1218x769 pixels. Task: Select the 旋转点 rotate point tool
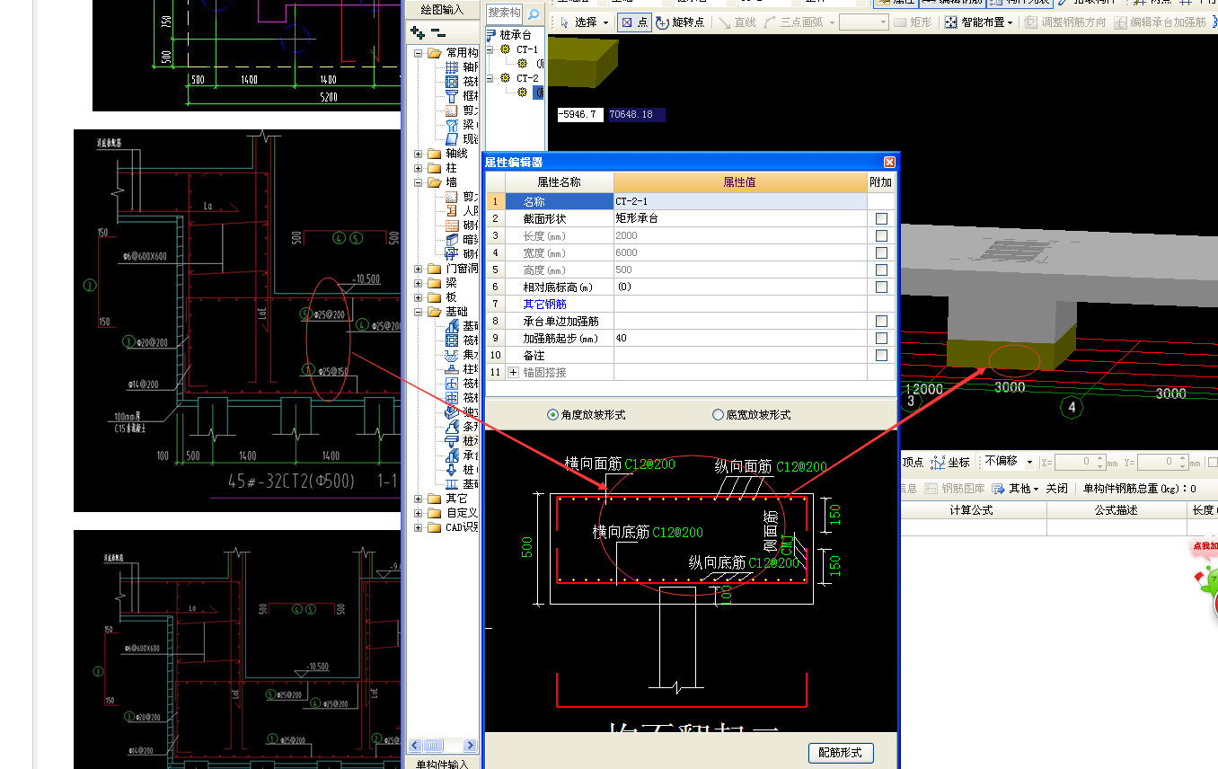click(x=681, y=22)
